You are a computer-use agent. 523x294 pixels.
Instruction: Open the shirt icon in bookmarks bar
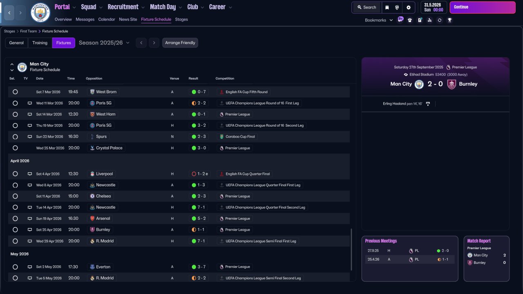click(x=410, y=20)
